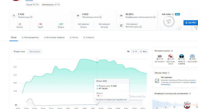Open the Рекламодатели tab

(30, 37)
